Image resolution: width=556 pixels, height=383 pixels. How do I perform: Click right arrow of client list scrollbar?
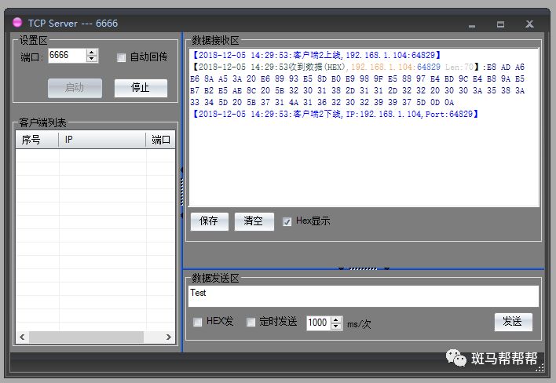pyautogui.click(x=168, y=337)
